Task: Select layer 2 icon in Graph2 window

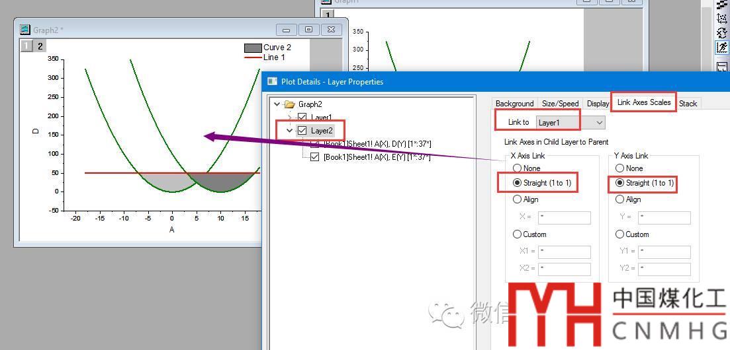Action: 40,46
